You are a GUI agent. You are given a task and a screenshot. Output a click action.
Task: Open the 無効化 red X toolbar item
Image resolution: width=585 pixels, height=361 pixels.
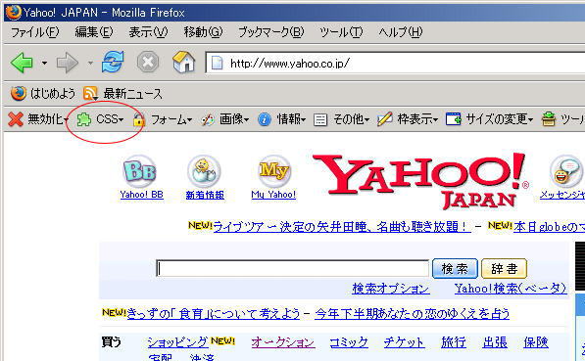pyautogui.click(x=37, y=119)
